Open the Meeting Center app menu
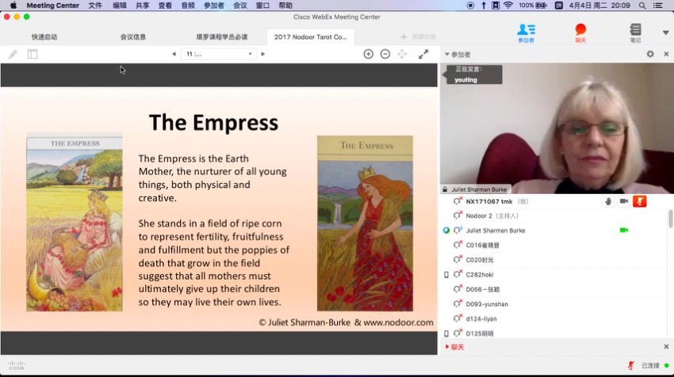 point(53,6)
